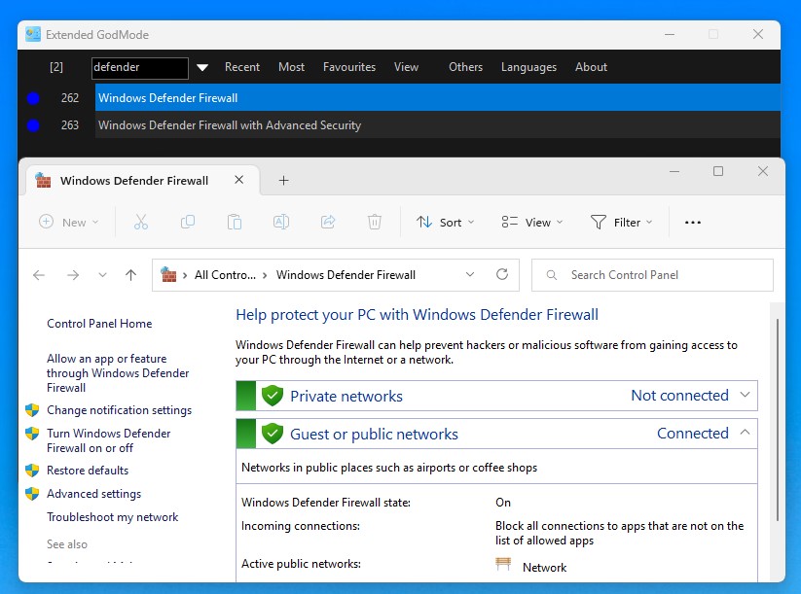Toggle blue dot for item 262
The height and width of the screenshot is (594, 801).
(33, 98)
